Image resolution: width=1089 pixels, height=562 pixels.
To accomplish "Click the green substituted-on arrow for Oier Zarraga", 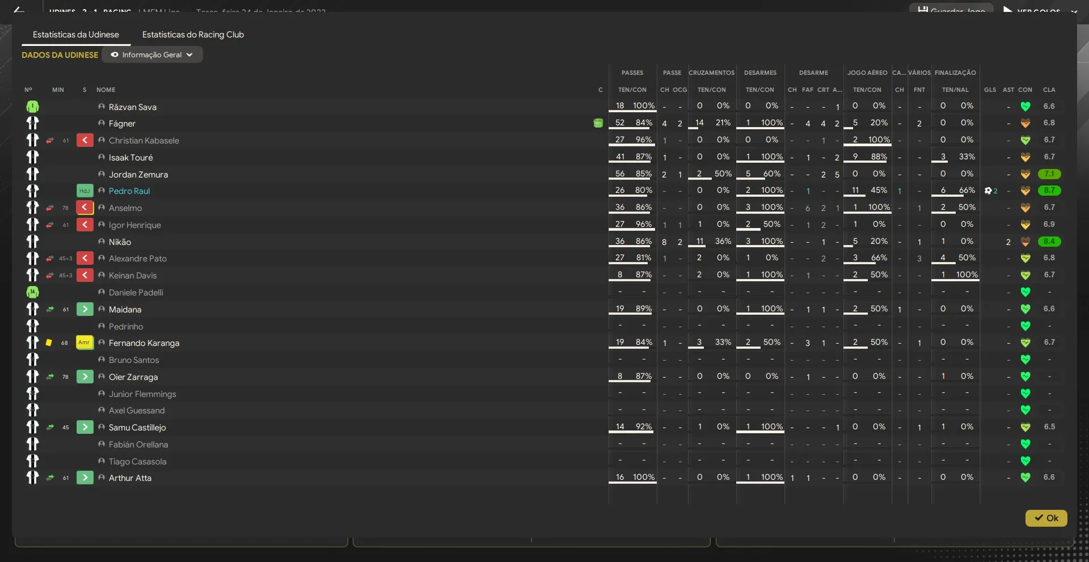I will point(85,377).
